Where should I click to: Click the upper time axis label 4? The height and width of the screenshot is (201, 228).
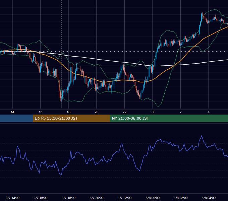(x=209, y=112)
